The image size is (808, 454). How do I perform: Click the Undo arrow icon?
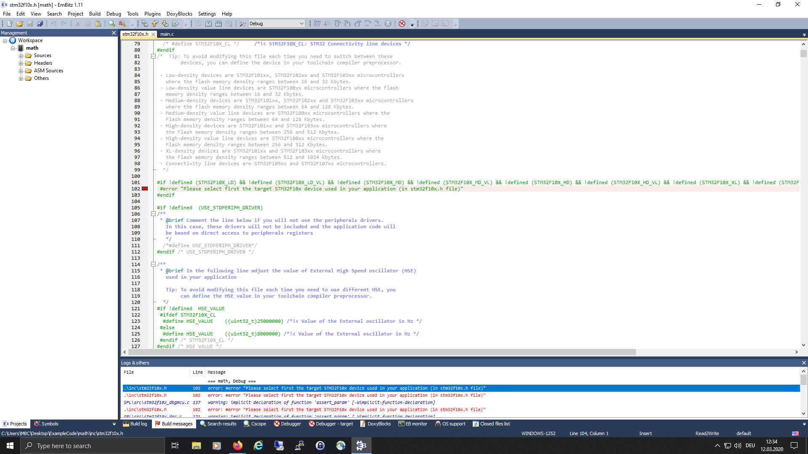(x=54, y=24)
